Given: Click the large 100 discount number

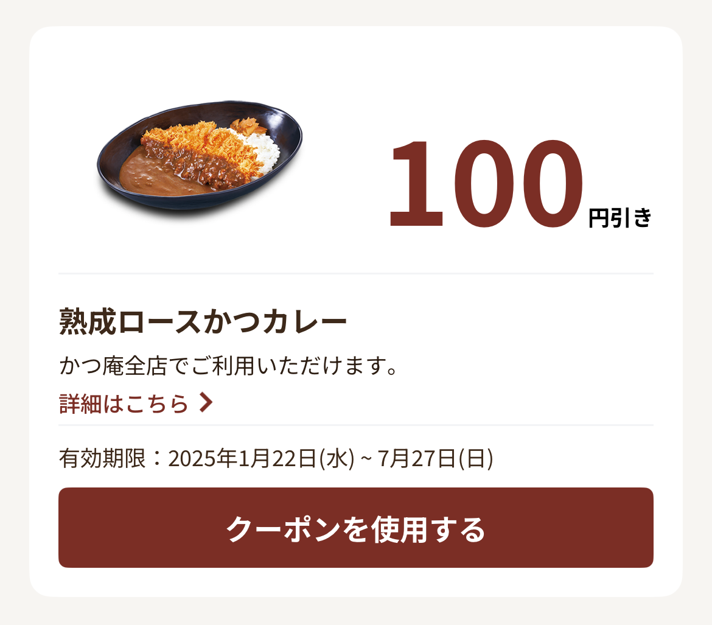Looking at the screenshot, I should point(485,183).
